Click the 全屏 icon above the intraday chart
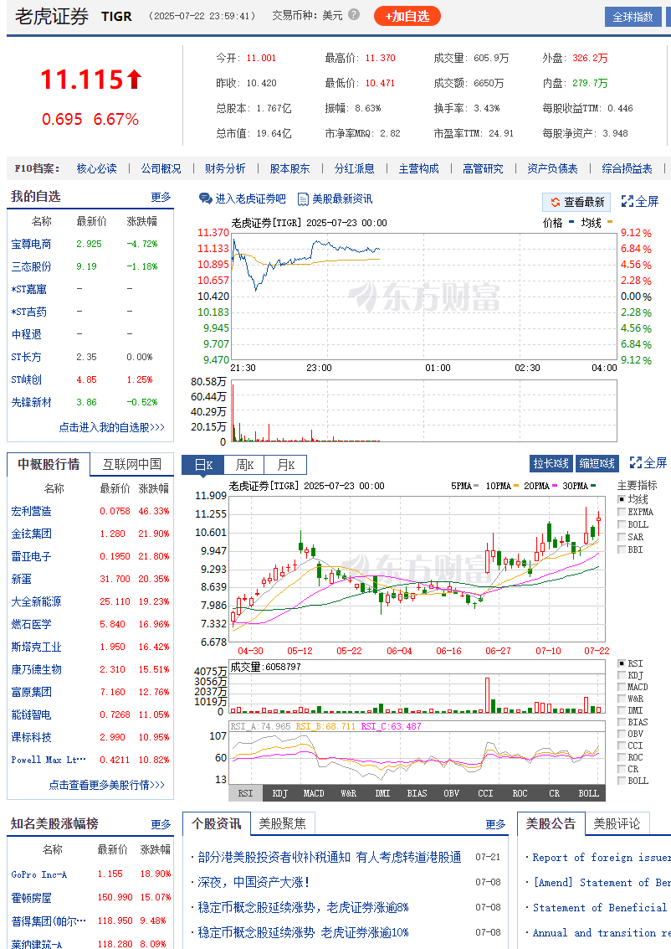This screenshot has height=949, width=671. (x=627, y=201)
